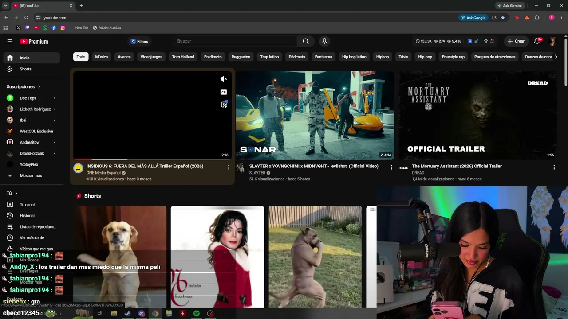Open the YouTube guide hamburger menu
Screen dimensions: 568x319
click(x=10, y=41)
